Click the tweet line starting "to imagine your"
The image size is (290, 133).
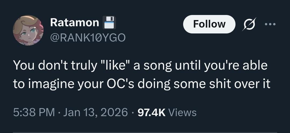142,84
